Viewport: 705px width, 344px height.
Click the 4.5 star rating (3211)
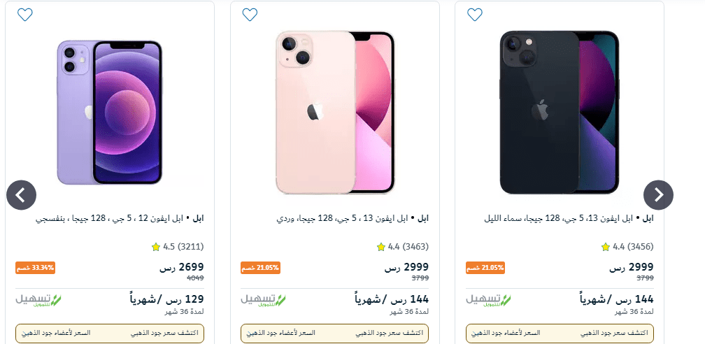coord(178,247)
